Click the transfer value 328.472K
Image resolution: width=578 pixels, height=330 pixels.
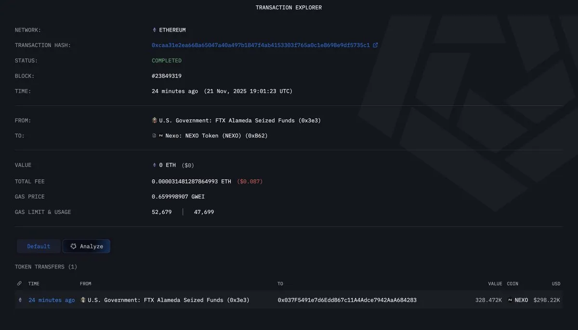coord(488,300)
